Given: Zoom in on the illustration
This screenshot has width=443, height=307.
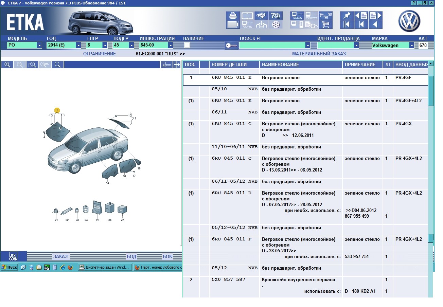Looking at the screenshot, I should (7, 65).
